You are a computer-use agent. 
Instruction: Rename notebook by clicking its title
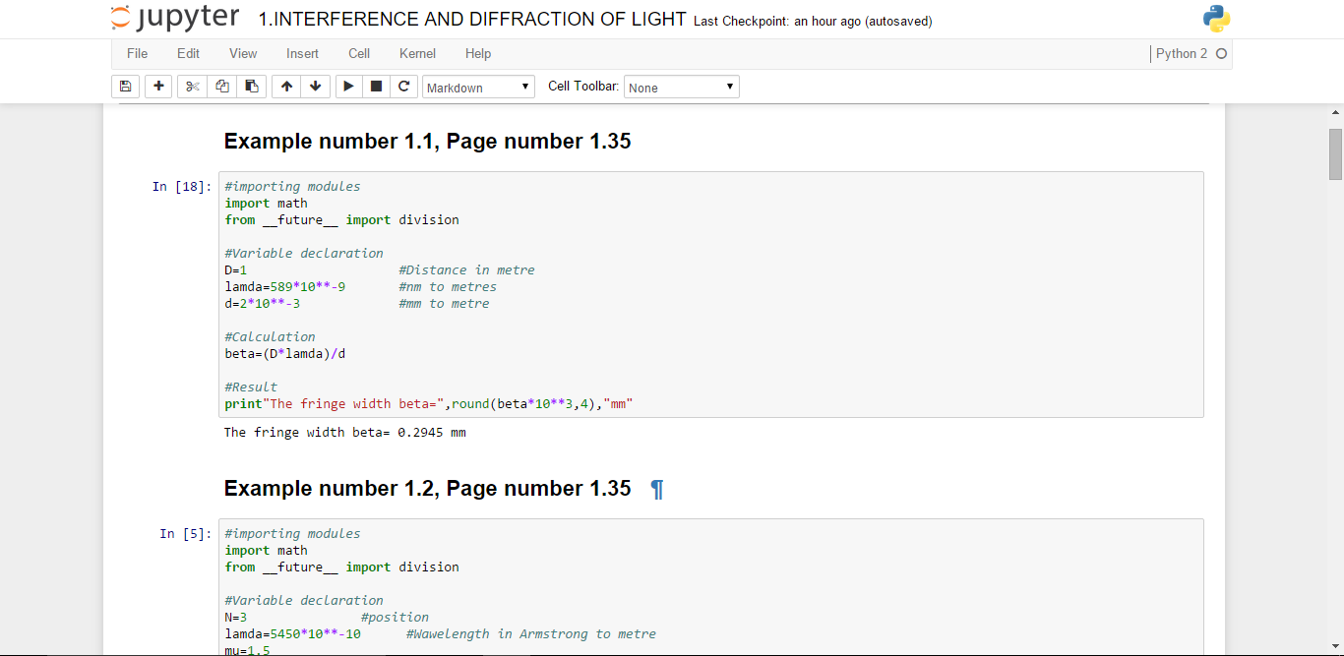coord(472,20)
